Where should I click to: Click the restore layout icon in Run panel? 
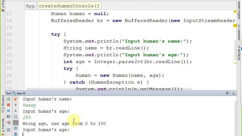coord(8,130)
